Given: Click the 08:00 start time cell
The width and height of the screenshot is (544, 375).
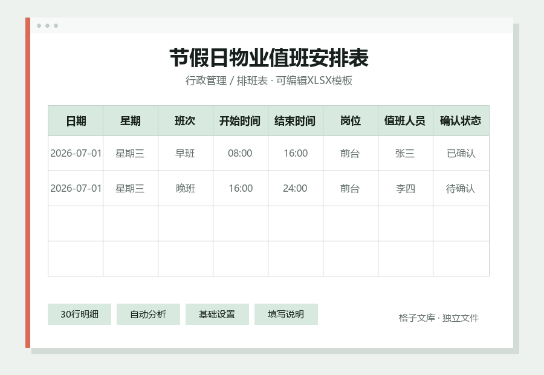Looking at the screenshot, I should [x=240, y=153].
